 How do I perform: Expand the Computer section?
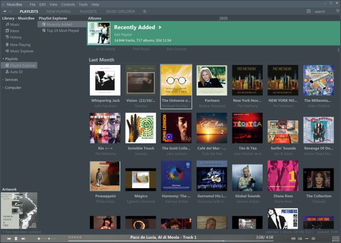click(3, 87)
